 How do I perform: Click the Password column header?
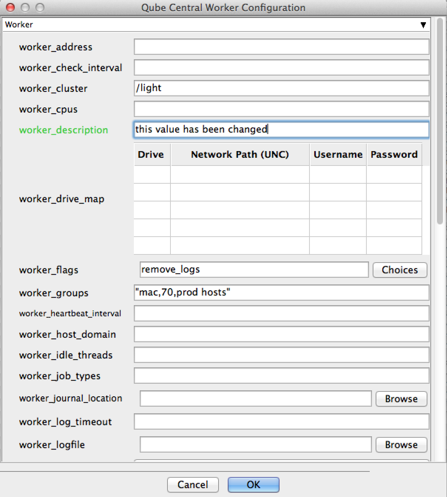tap(394, 154)
